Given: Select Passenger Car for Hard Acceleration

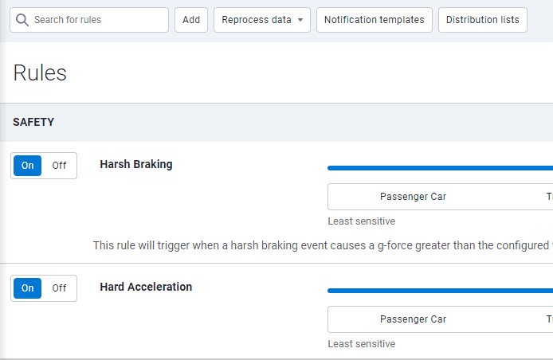Looking at the screenshot, I should pos(413,319).
